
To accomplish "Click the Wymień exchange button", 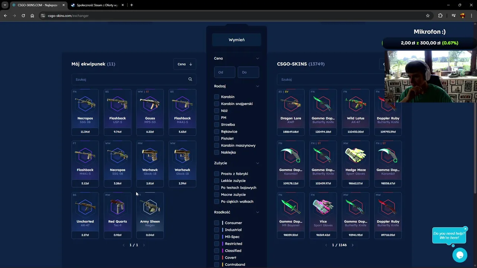I will pos(237,40).
